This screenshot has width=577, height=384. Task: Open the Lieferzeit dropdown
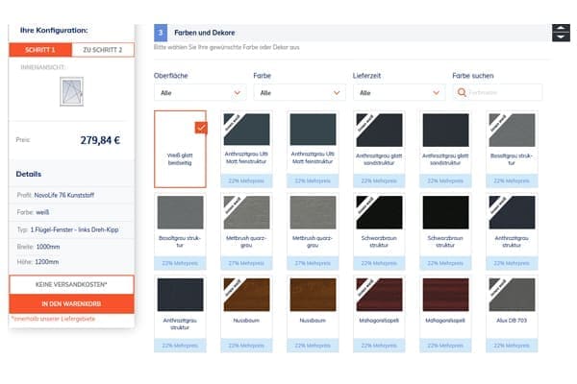coord(397,92)
